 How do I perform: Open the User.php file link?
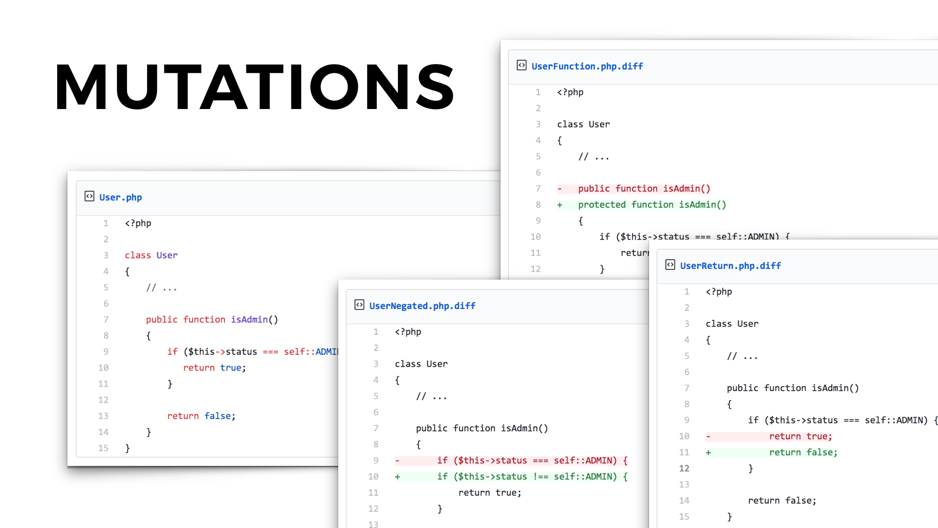click(120, 198)
